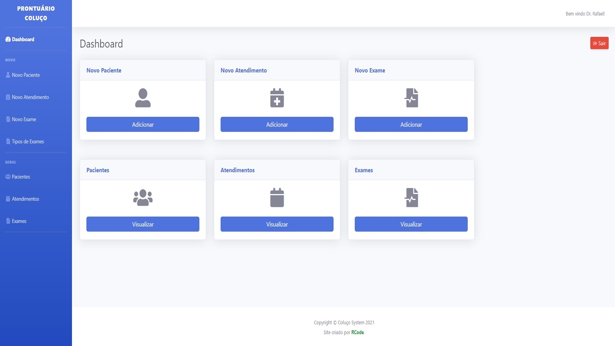The height and width of the screenshot is (346, 615).
Task: Click the Dashboard gauge icon in sidebar
Action: click(8, 39)
